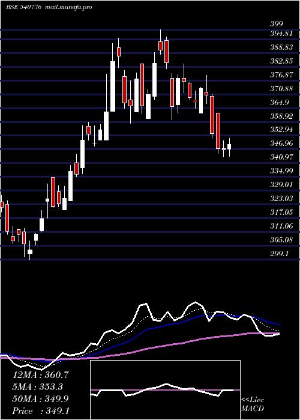Image resolution: width=300 pixels, height=420 pixels.
Task: Click the Live MACD label
Action: [253, 404]
